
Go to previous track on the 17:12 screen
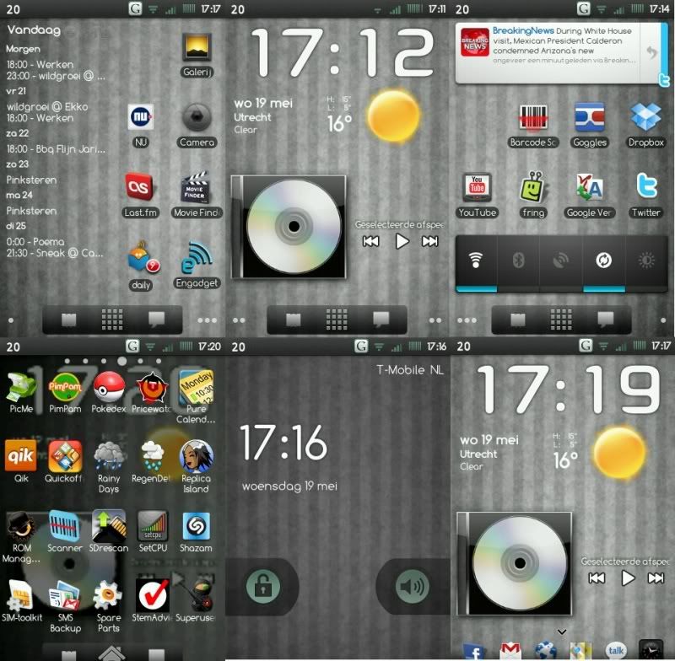(371, 241)
